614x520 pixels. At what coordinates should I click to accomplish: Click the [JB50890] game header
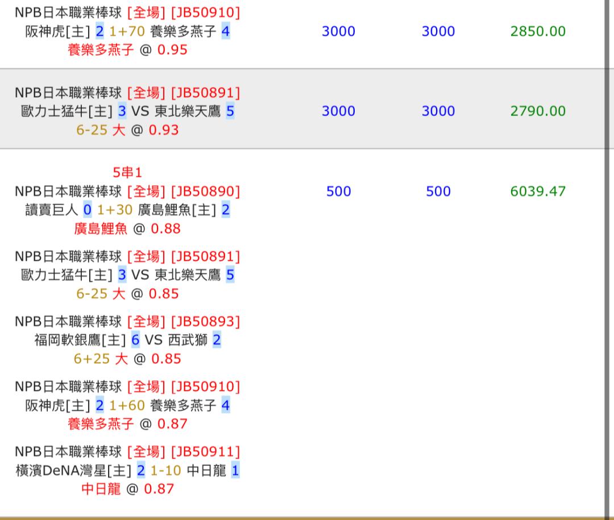pyautogui.click(x=206, y=192)
